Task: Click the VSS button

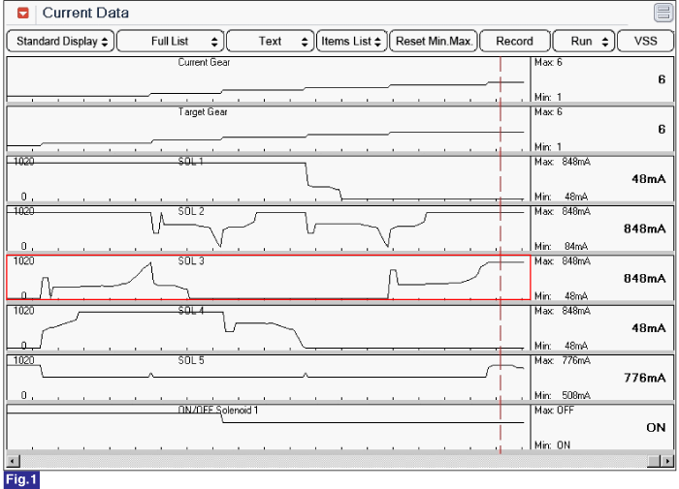Action: [x=645, y=41]
